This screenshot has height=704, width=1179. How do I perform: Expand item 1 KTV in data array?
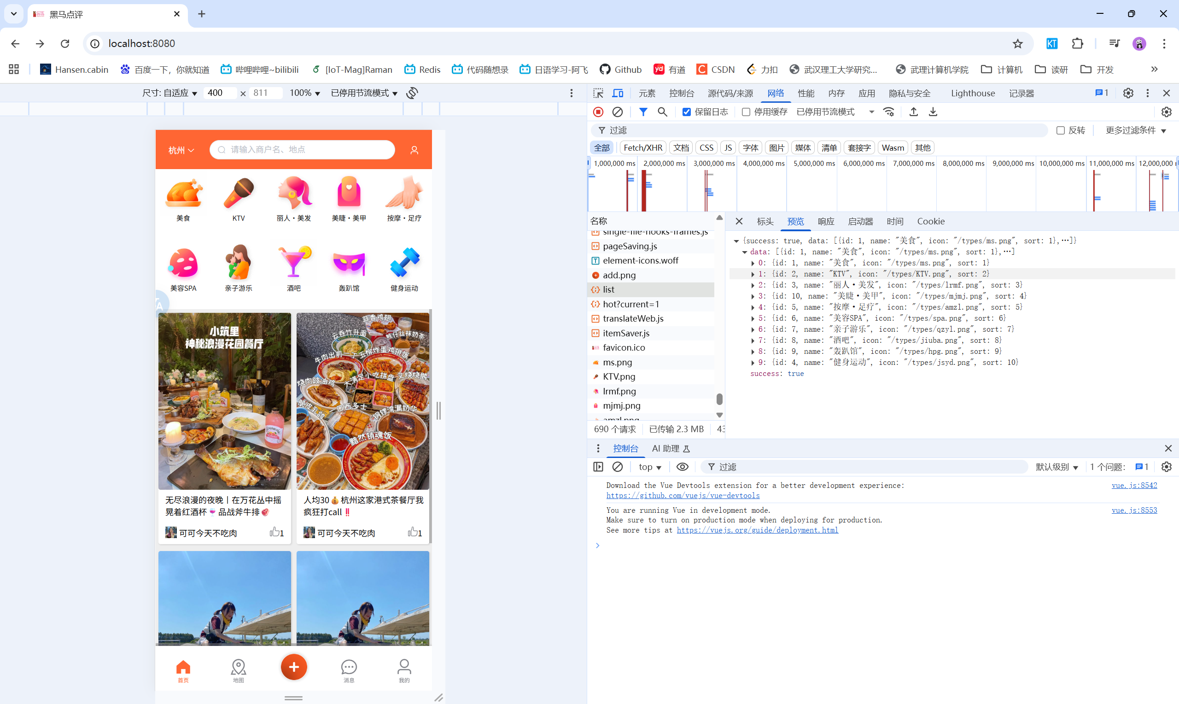tap(753, 274)
